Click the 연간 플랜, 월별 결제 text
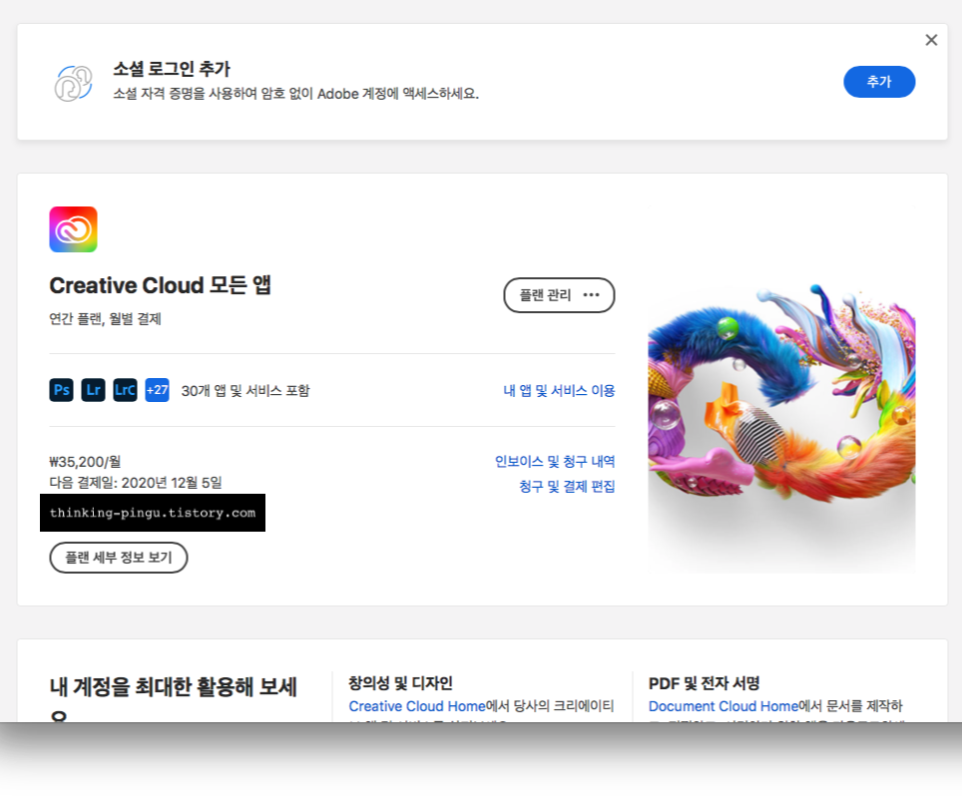 [x=105, y=319]
